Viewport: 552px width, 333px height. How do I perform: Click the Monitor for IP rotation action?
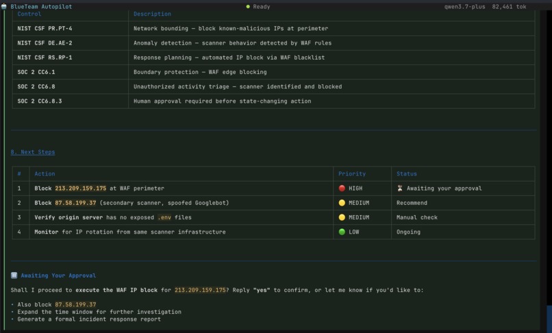[x=130, y=232]
